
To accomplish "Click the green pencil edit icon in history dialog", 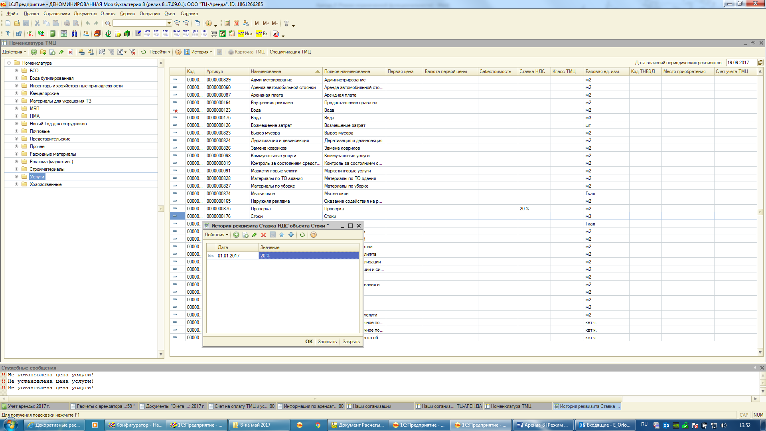I will coord(255,235).
